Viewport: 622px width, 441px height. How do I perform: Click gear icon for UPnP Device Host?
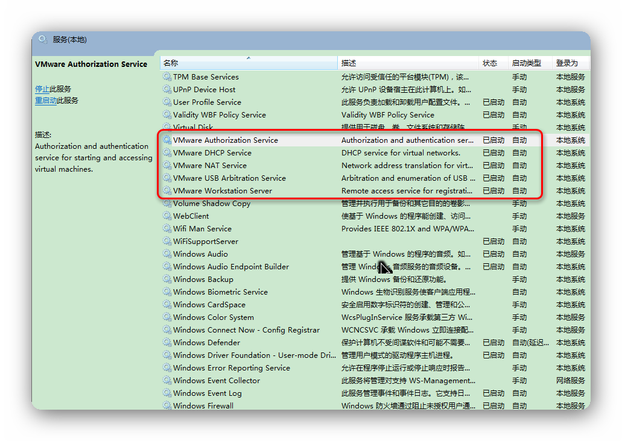click(167, 89)
